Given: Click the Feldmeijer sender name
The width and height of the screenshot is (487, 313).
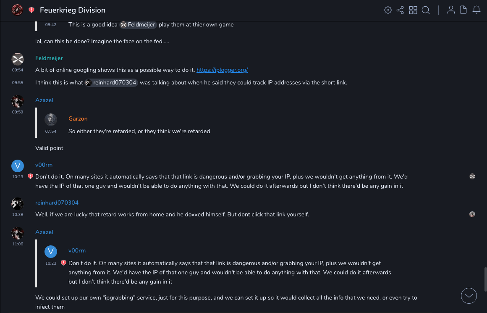Looking at the screenshot, I should pyautogui.click(x=49, y=58).
